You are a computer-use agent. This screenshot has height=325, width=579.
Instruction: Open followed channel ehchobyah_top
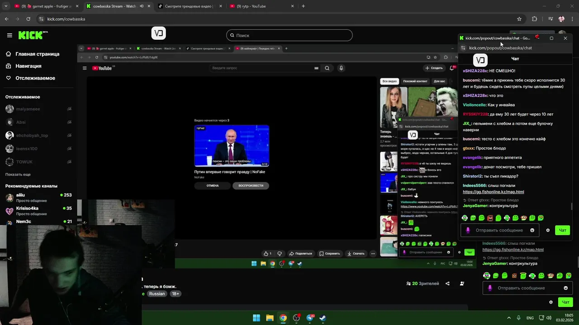38,135
